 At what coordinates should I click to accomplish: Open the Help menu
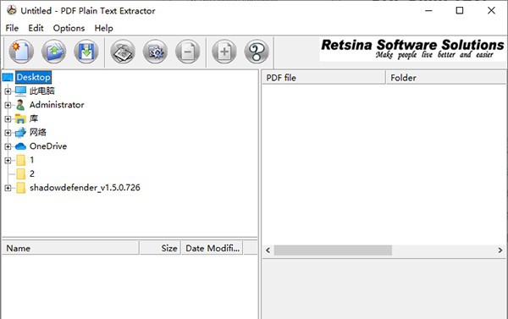[103, 28]
